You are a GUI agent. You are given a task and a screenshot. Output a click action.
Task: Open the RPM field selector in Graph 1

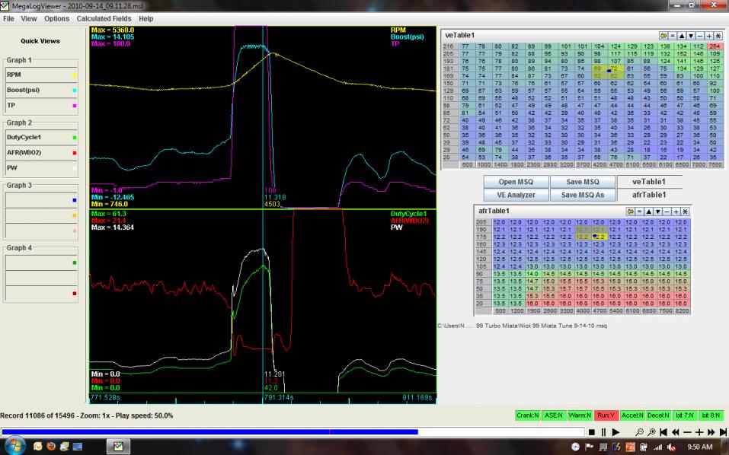click(x=41, y=75)
